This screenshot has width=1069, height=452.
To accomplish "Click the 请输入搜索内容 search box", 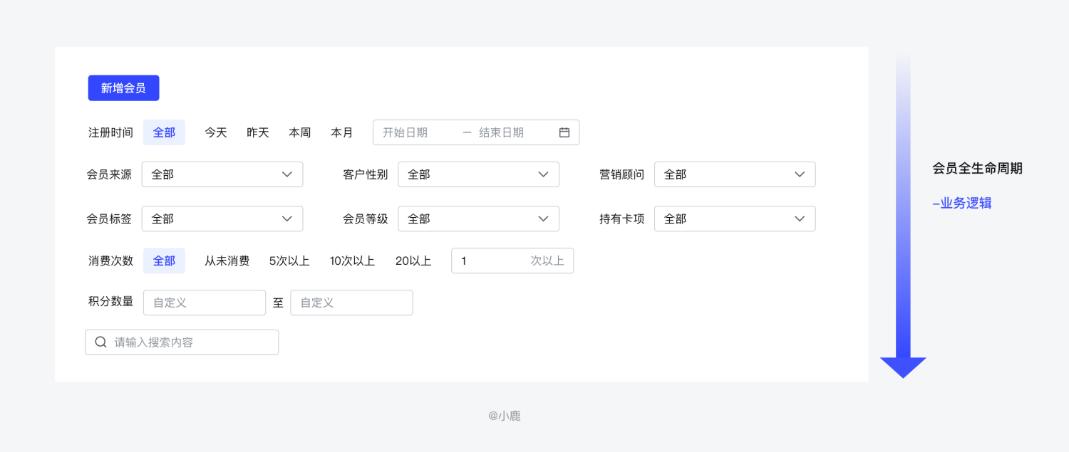I will tap(182, 342).
